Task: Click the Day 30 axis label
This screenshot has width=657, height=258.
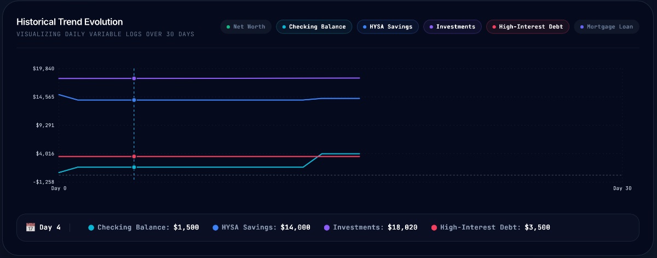Action: pos(622,188)
